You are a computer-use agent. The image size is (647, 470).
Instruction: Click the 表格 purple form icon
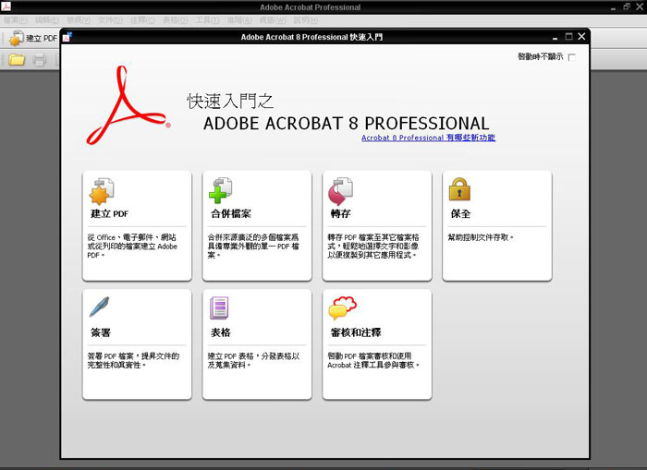(220, 308)
